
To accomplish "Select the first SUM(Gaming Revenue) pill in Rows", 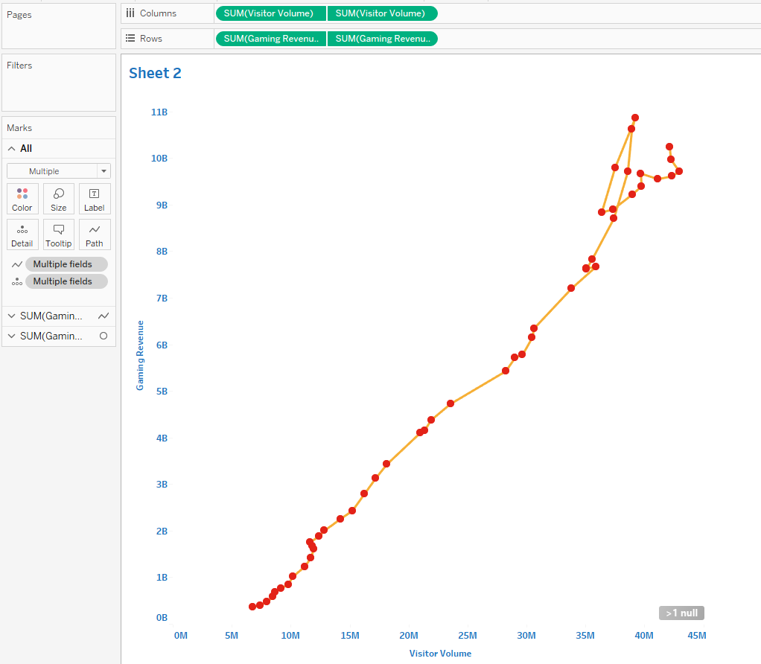I will (270, 39).
